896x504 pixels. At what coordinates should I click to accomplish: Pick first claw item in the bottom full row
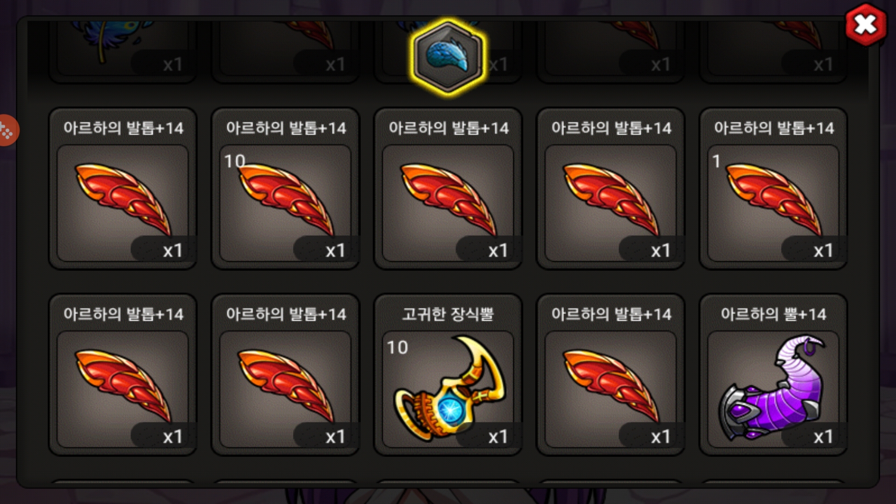[123, 374]
